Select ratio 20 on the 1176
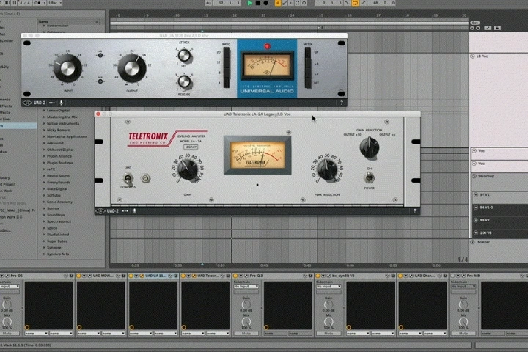Screen dimensions: 528x352 [227, 53]
